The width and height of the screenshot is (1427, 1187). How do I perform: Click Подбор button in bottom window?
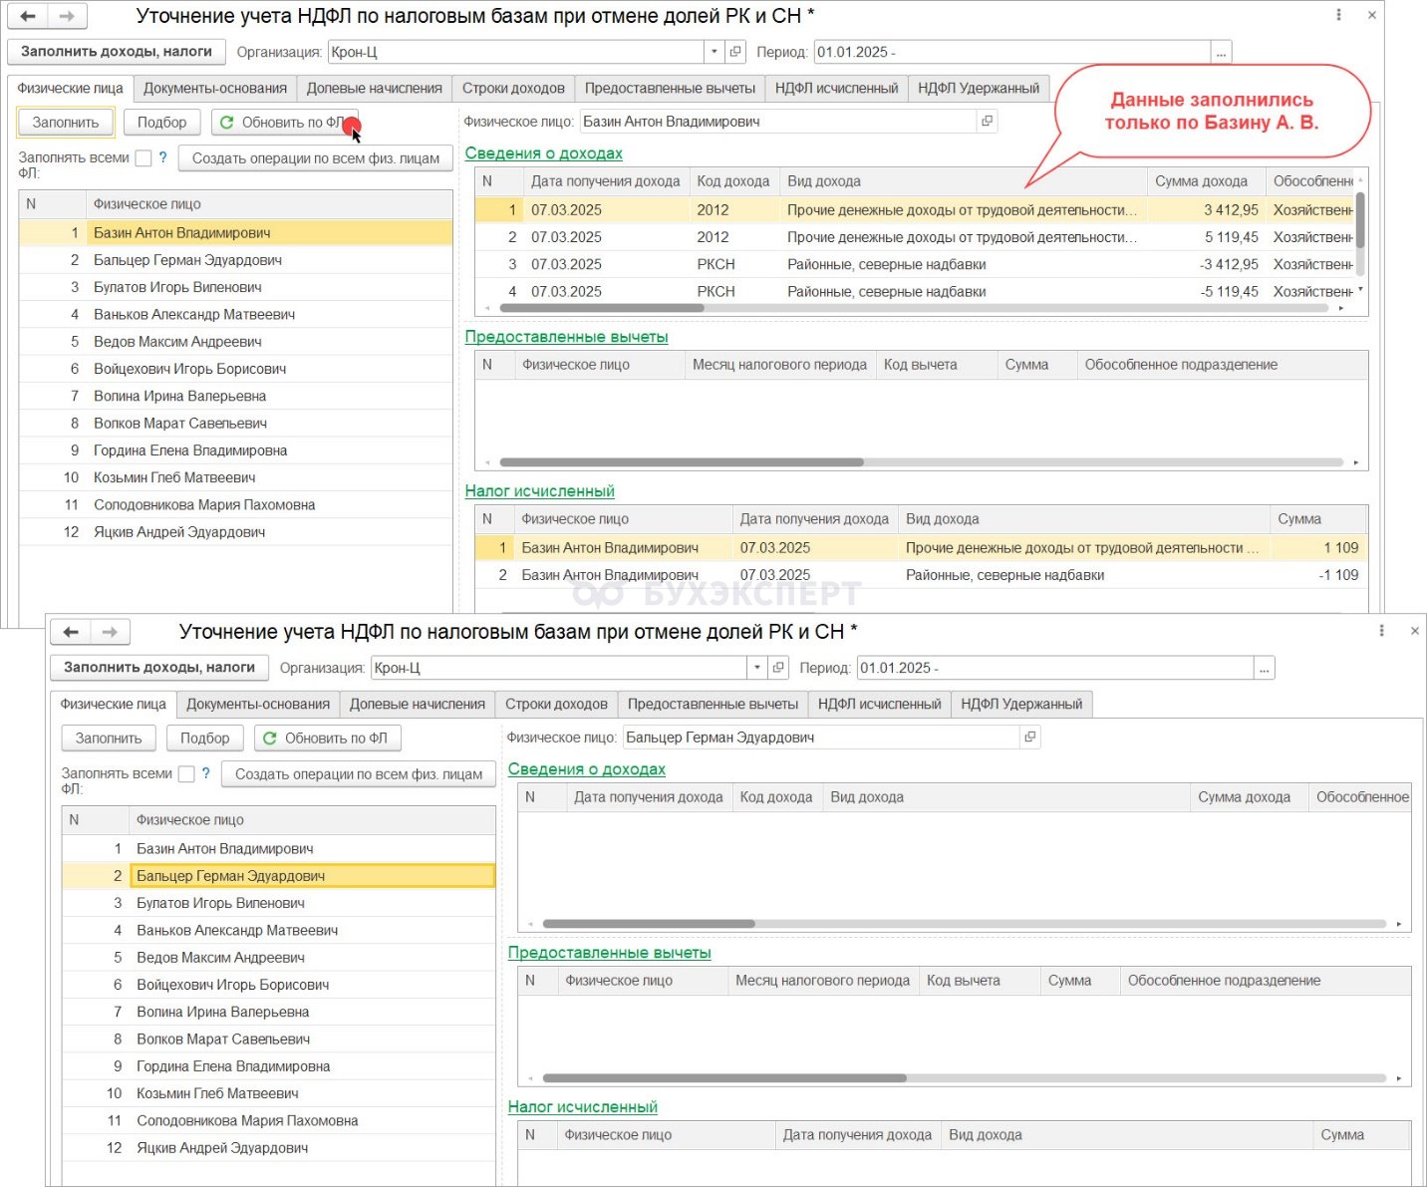[x=204, y=738]
